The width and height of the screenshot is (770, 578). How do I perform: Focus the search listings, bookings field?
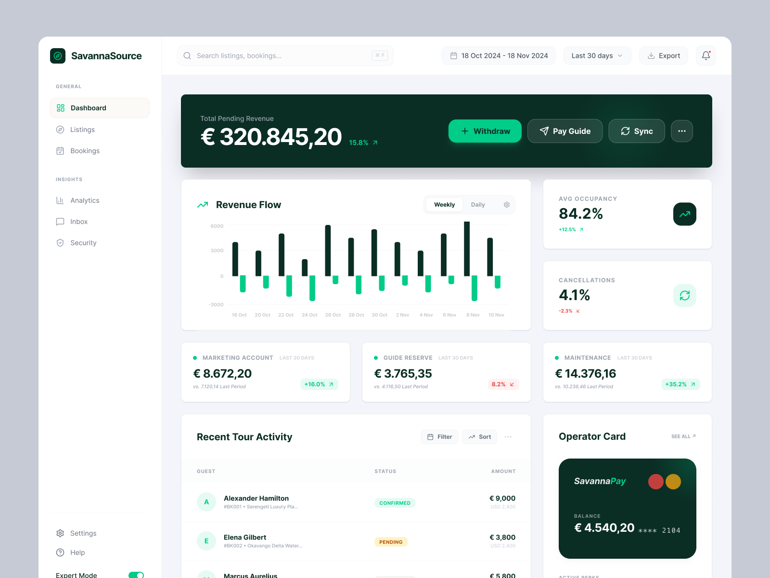click(x=285, y=56)
